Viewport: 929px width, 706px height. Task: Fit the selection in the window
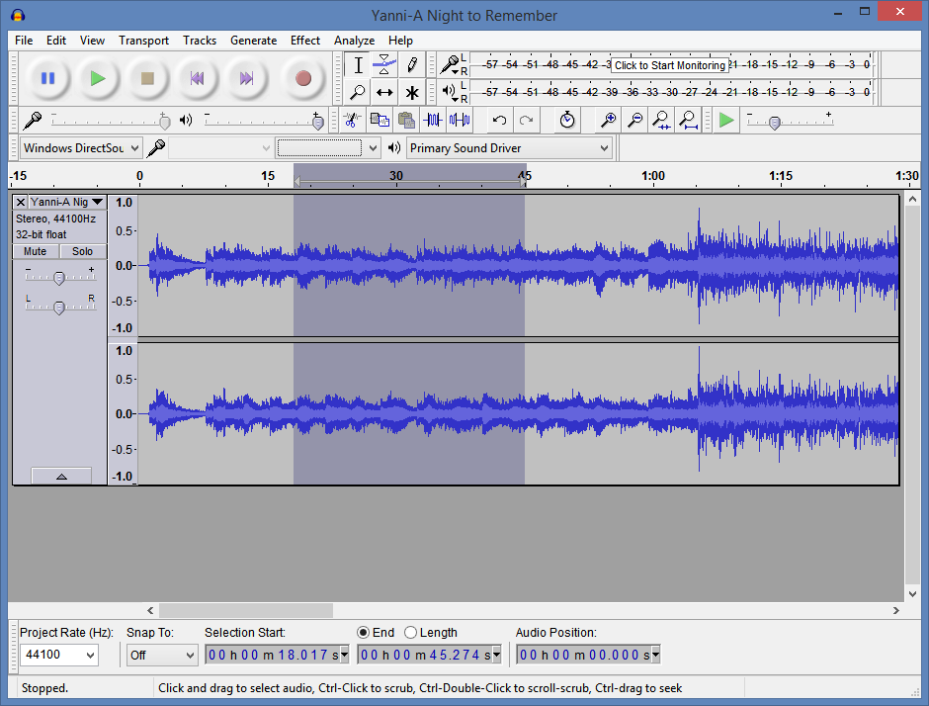pos(661,121)
